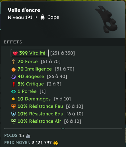The height and width of the screenshot is (147, 126).
Task: Click the Voile d'encre item image
Action: (x=106, y=19)
